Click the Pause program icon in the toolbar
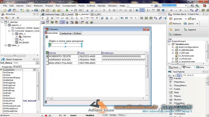This screenshot has width=209, height=117. pos(75,10)
